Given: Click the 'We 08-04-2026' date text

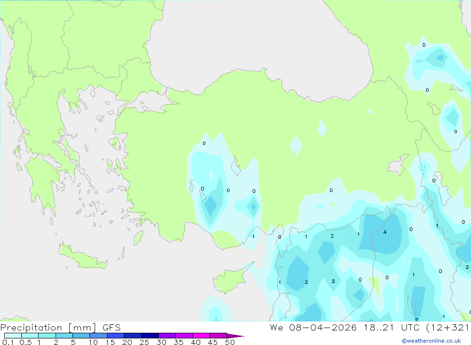Looking at the screenshot, I should point(313,327).
